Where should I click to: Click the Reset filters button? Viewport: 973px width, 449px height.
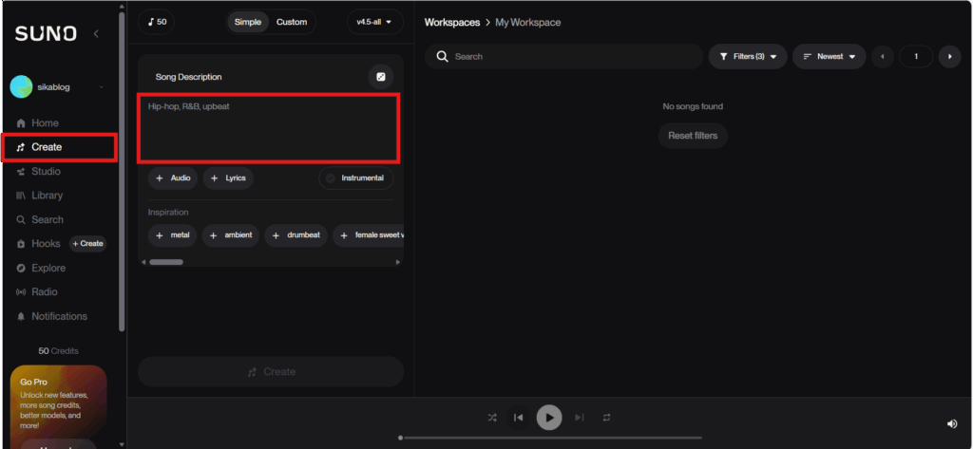[x=693, y=136]
